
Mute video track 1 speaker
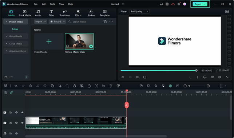pos(16,123)
